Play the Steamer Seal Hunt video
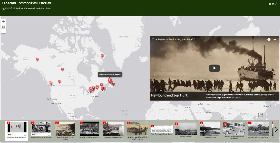Viewport: 280px width, 143px height. 214,68
